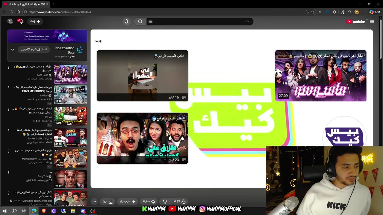This screenshot has height=215, width=383.
Task: Open the browser profile avatar
Action: click(357, 12)
